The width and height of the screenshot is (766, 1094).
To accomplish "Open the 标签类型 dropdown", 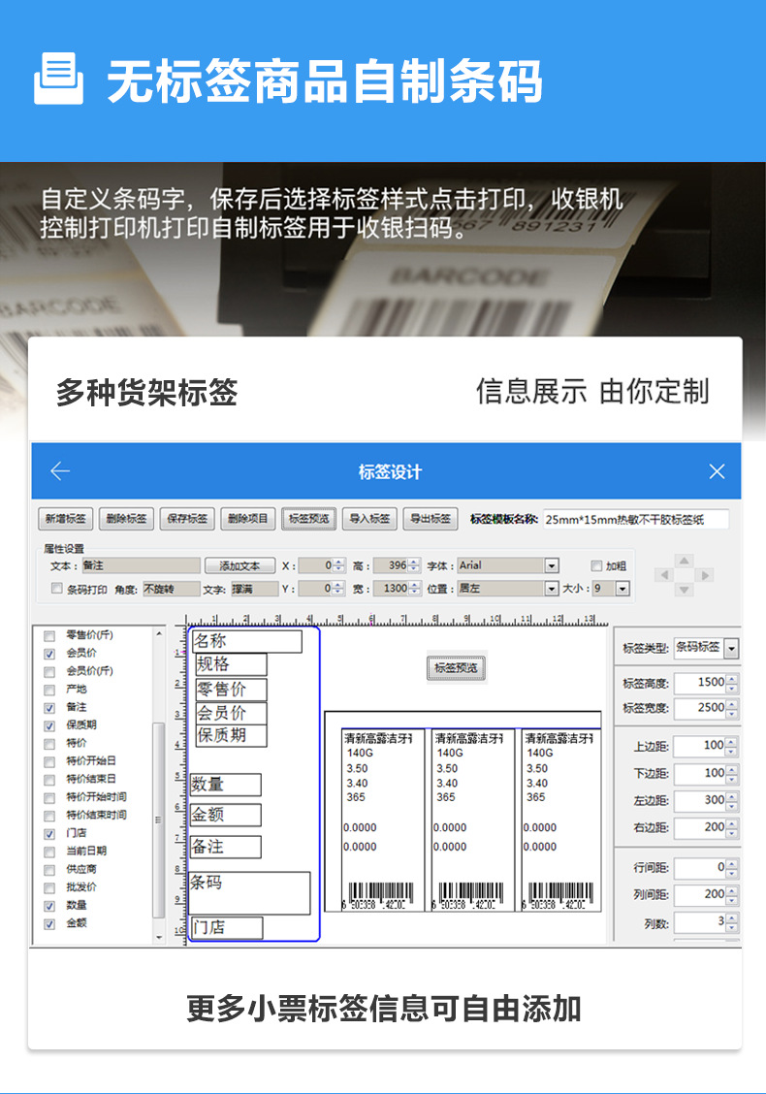I will [x=730, y=648].
